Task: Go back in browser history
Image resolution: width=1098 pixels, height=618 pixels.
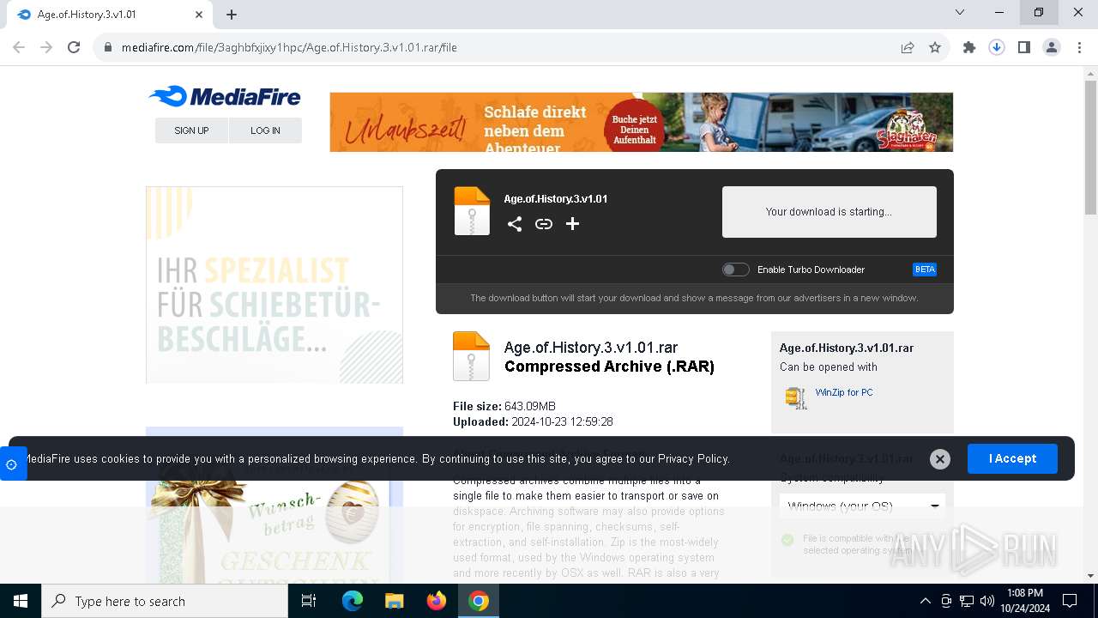Action: [19, 47]
